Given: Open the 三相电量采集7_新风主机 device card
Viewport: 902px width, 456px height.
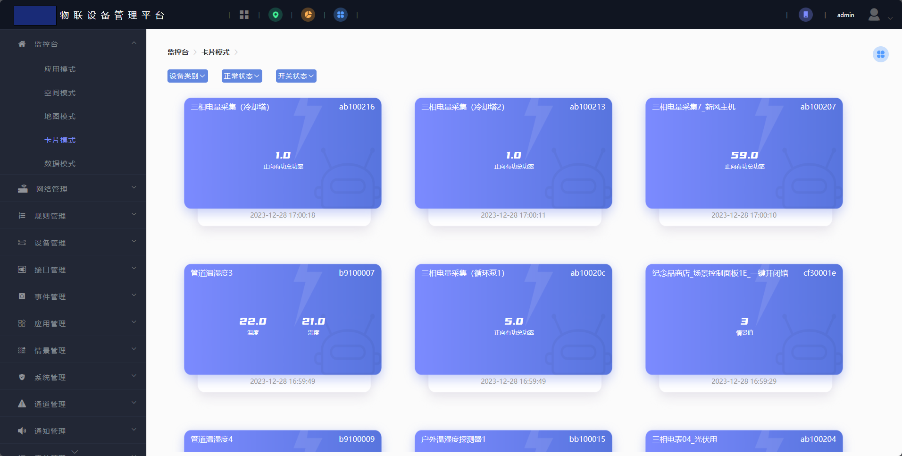Looking at the screenshot, I should coord(743,153).
